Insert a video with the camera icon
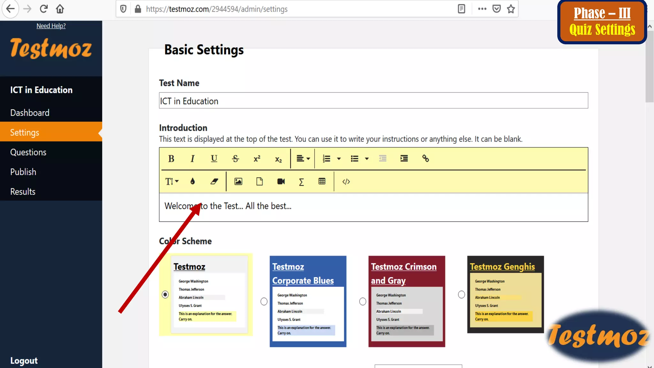 coord(281,181)
